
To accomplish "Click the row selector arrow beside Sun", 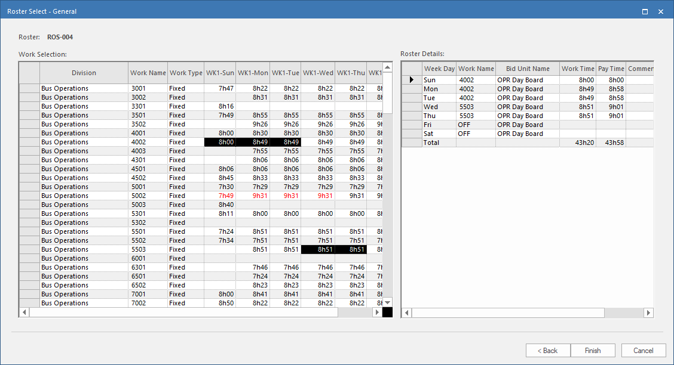I will (411, 79).
